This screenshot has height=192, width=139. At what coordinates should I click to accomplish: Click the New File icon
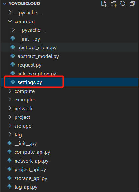pyautogui.click(x=104, y=3)
